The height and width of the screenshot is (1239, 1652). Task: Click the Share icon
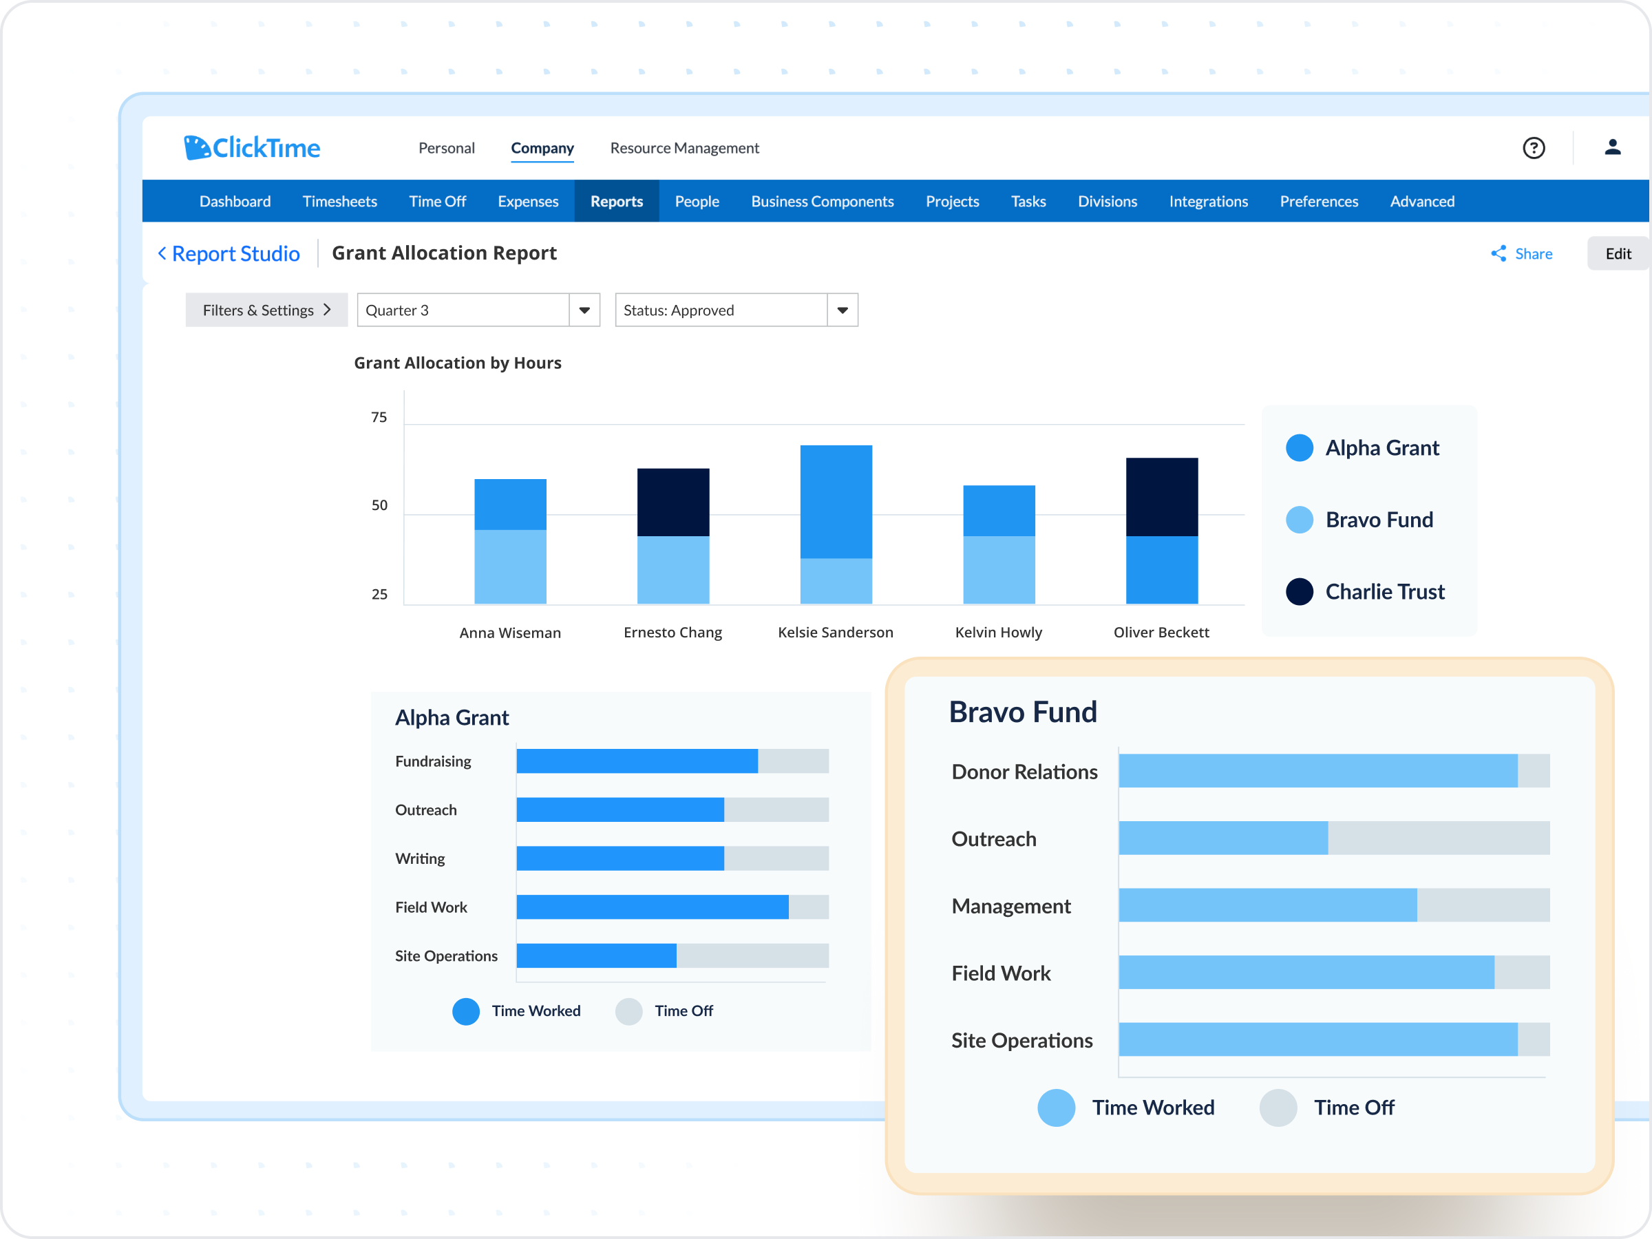(x=1498, y=254)
